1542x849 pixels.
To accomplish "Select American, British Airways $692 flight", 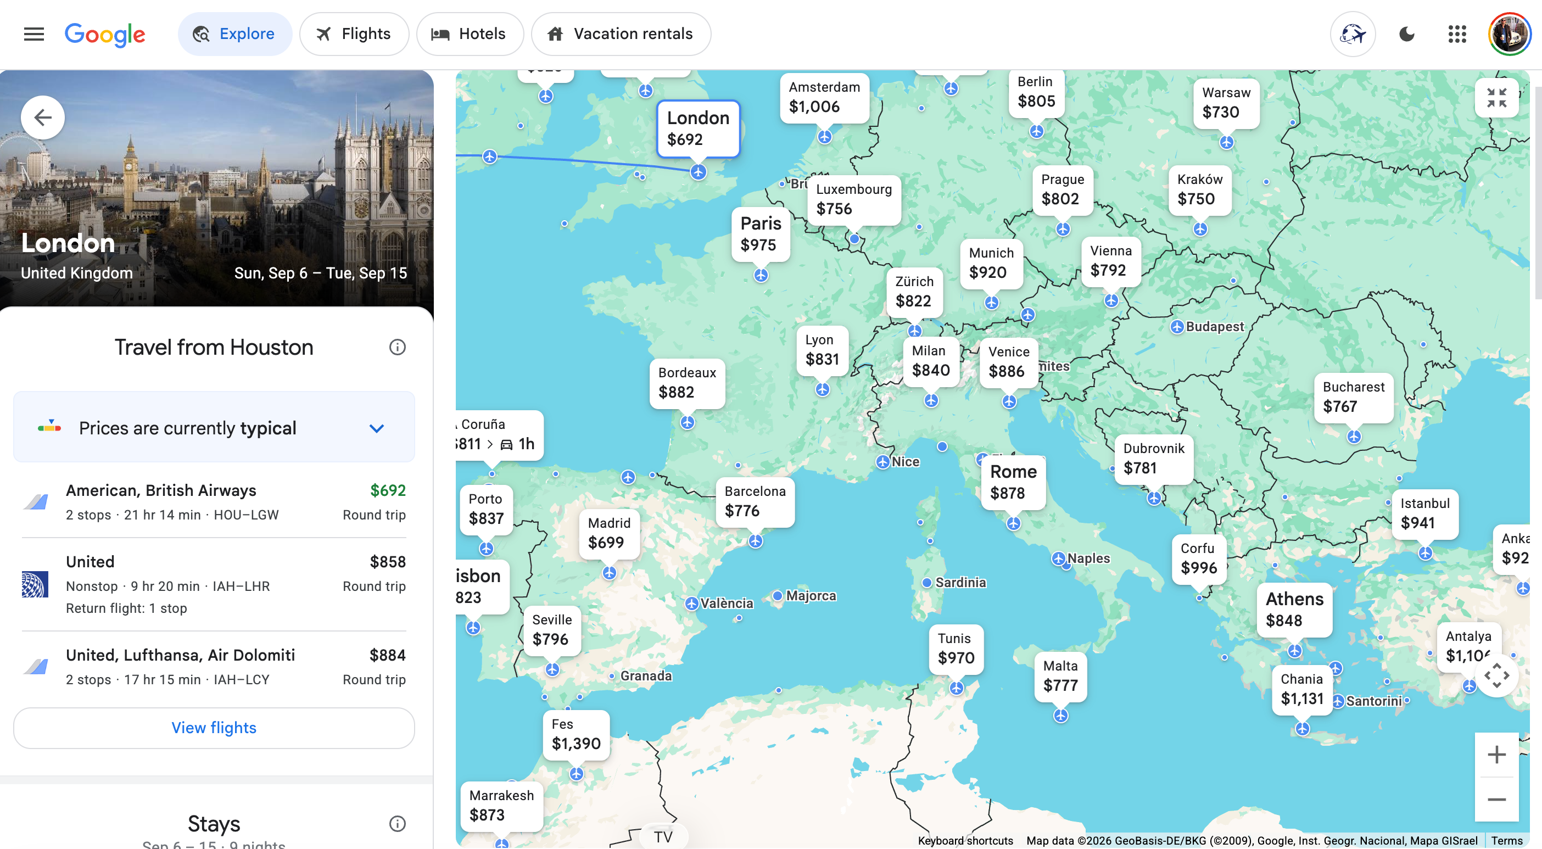I will [x=214, y=502].
